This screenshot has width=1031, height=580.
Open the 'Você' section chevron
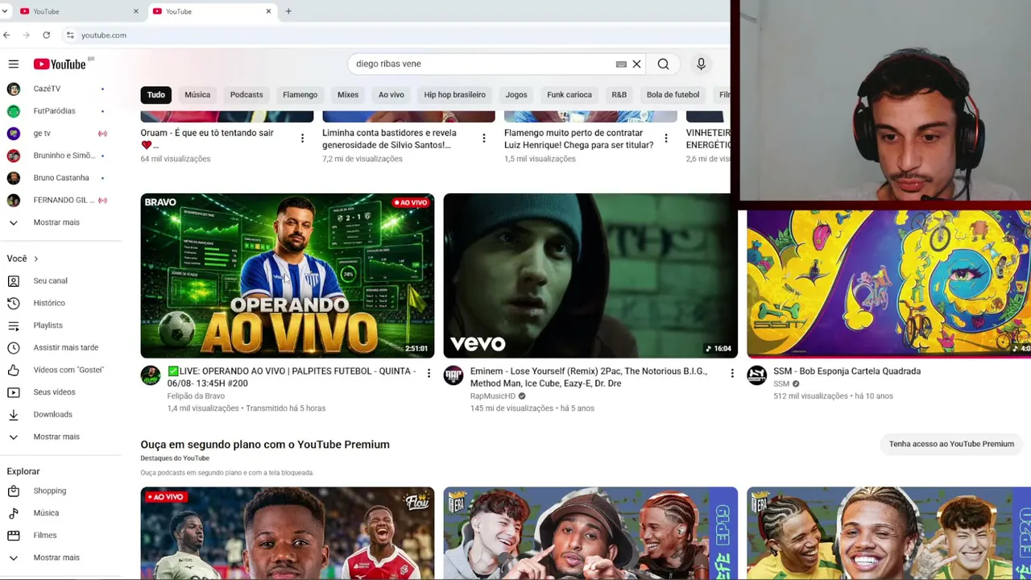click(x=35, y=259)
